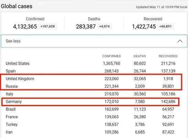Click the highlighted Germany row
Screen dimensions: 188x138
[x=91, y=102]
